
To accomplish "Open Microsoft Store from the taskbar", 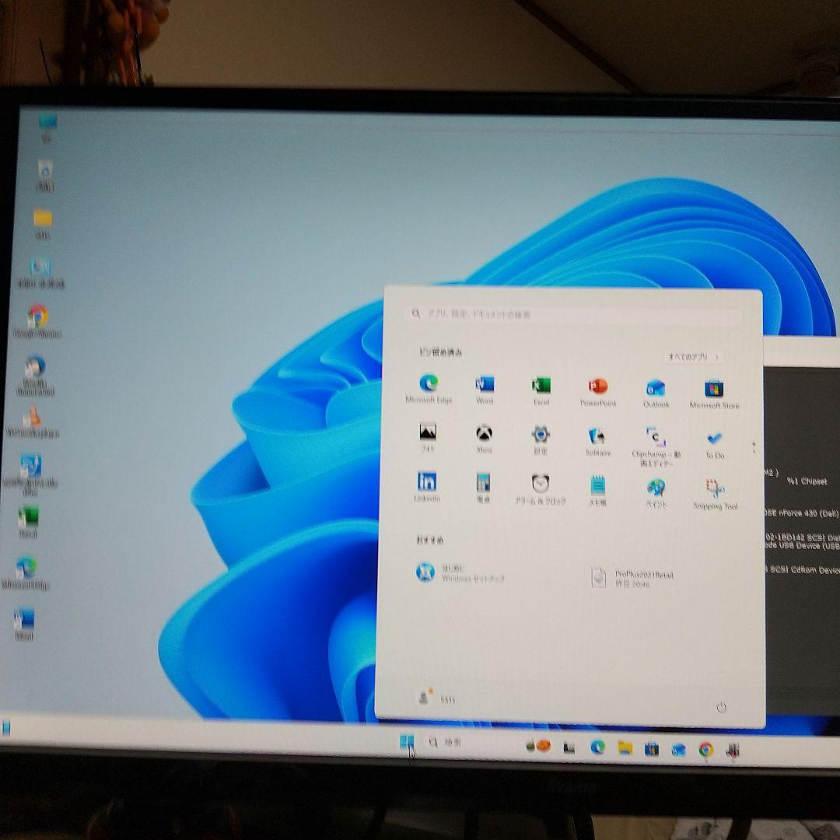I will click(x=652, y=749).
